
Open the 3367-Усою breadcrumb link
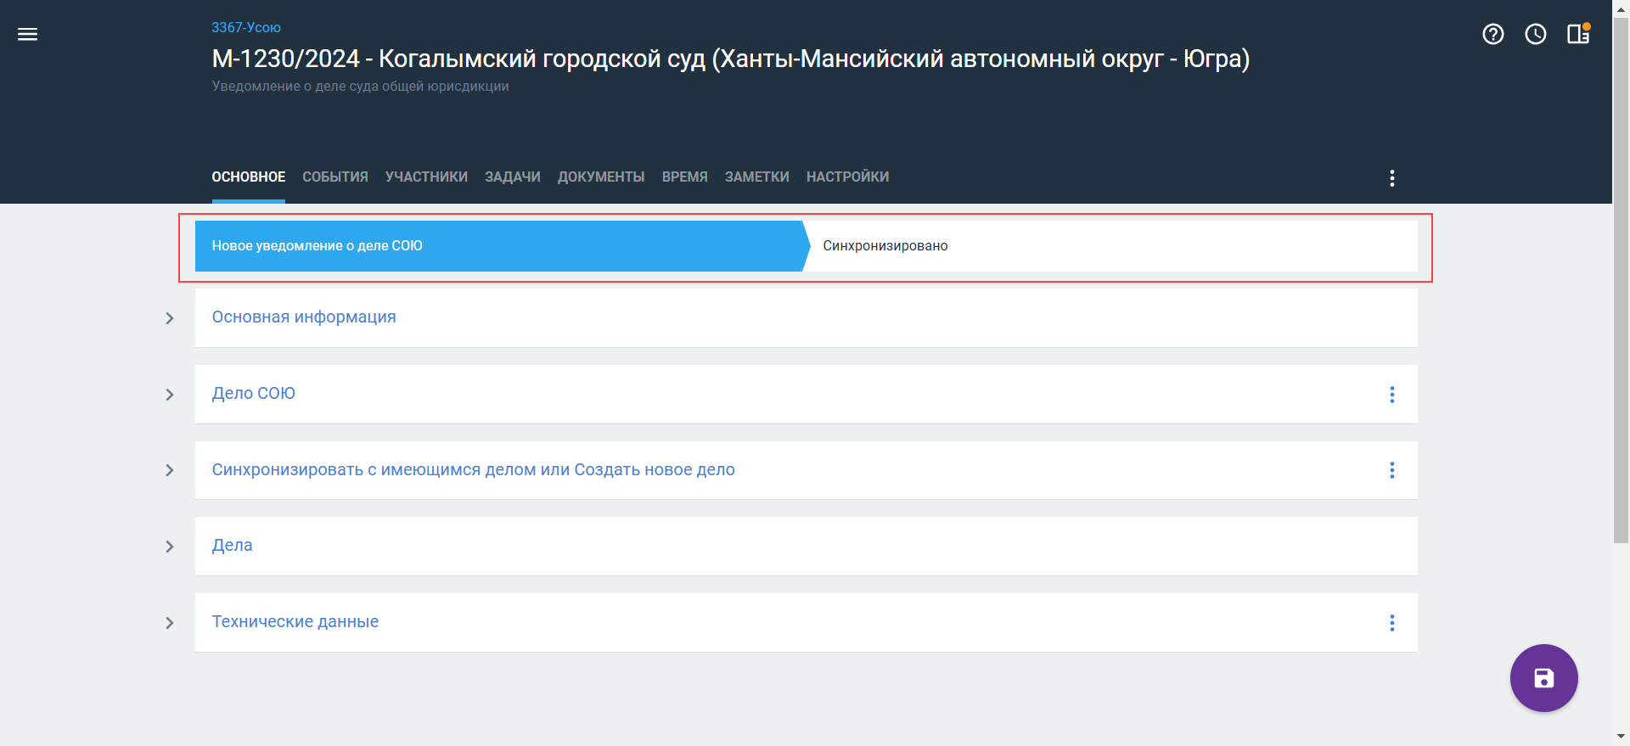[246, 27]
